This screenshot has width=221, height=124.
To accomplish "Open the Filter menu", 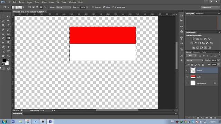I will pyautogui.click(x=51, y=2).
